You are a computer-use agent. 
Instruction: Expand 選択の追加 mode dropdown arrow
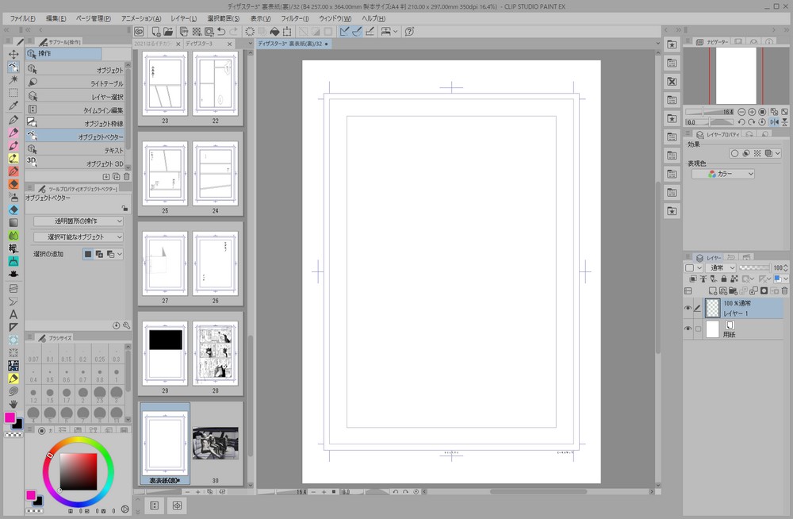pos(120,254)
